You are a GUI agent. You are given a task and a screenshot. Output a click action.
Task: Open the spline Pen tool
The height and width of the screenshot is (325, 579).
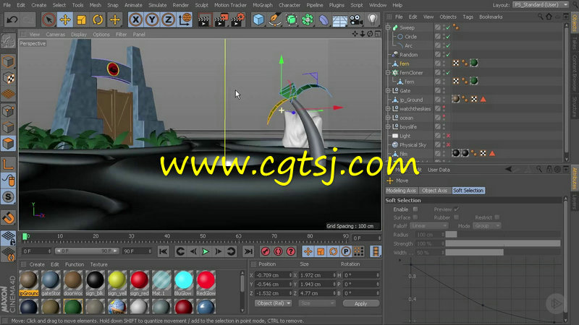pos(275,19)
